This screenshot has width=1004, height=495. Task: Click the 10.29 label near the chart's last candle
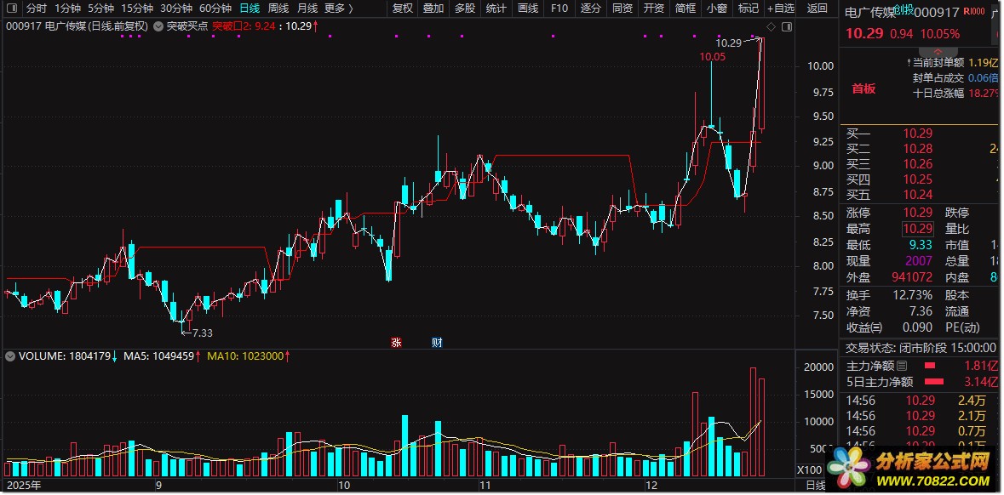(728, 43)
